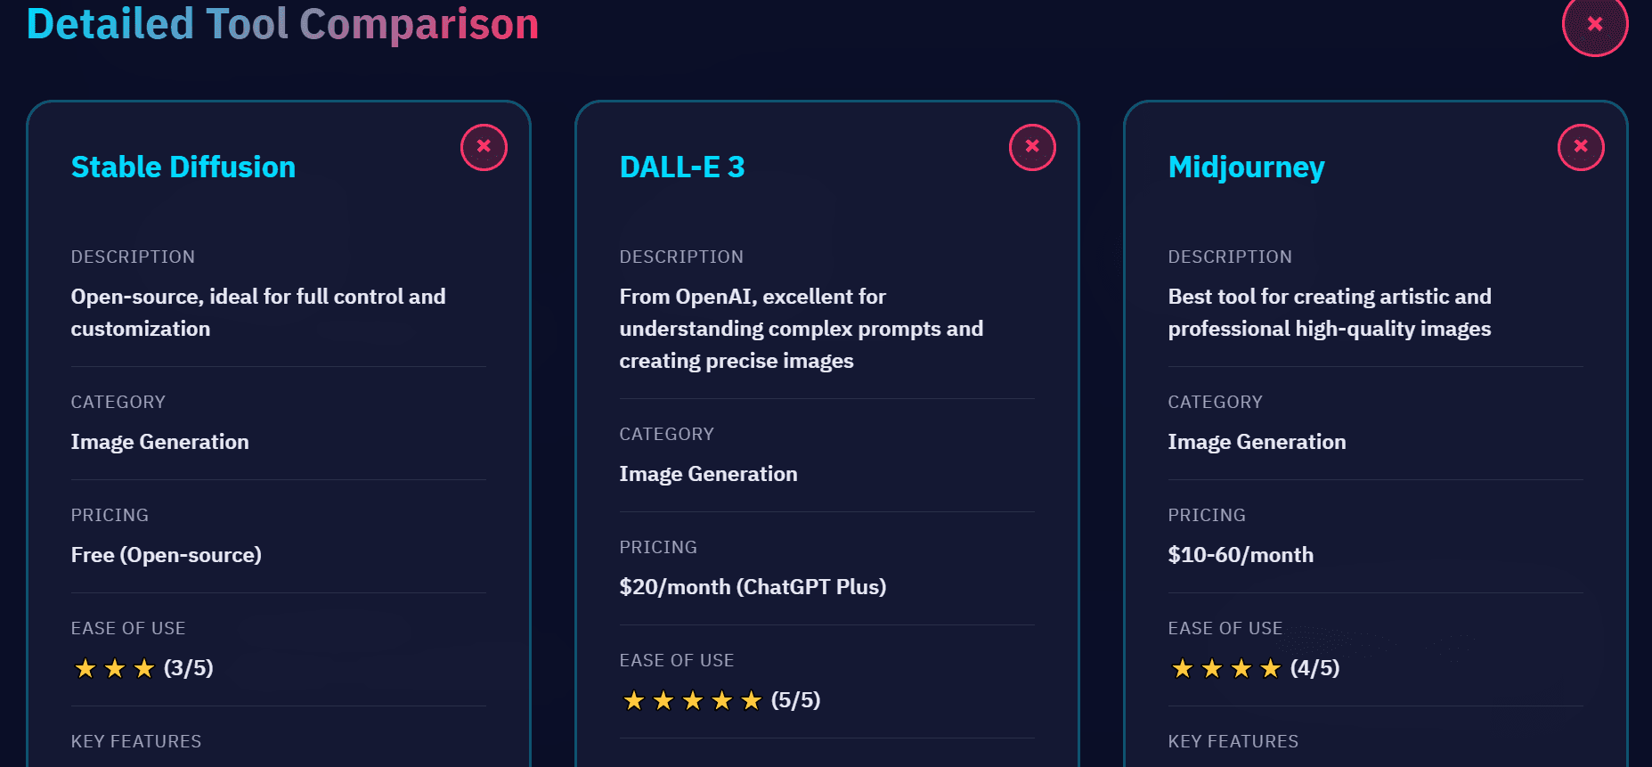Remove DALL-E 3 card from comparison
The image size is (1652, 767).
click(x=1032, y=147)
